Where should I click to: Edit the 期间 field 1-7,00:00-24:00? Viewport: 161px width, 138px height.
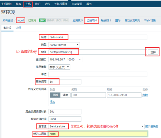click(x=124, y=95)
